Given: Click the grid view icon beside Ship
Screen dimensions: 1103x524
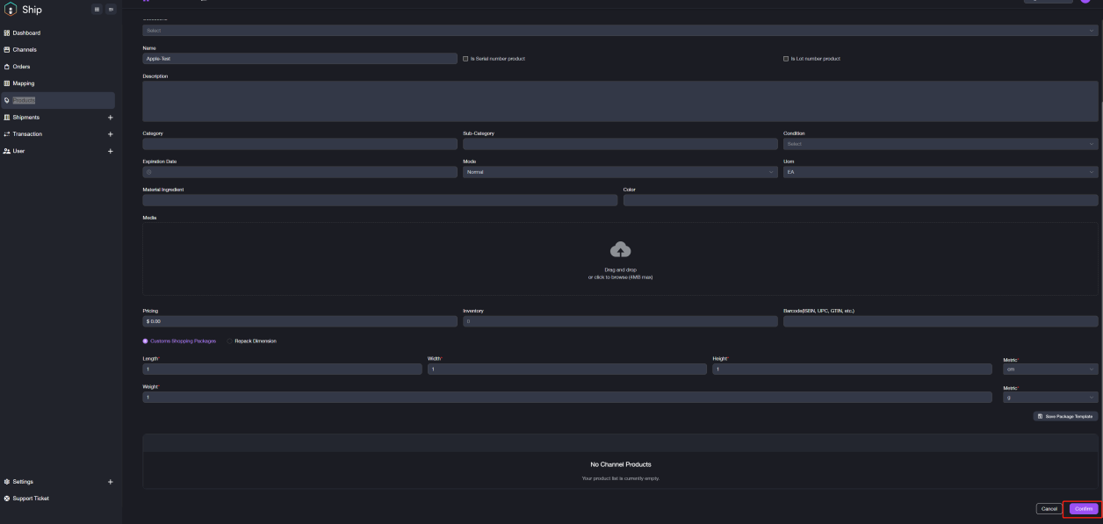Looking at the screenshot, I should [x=96, y=10].
